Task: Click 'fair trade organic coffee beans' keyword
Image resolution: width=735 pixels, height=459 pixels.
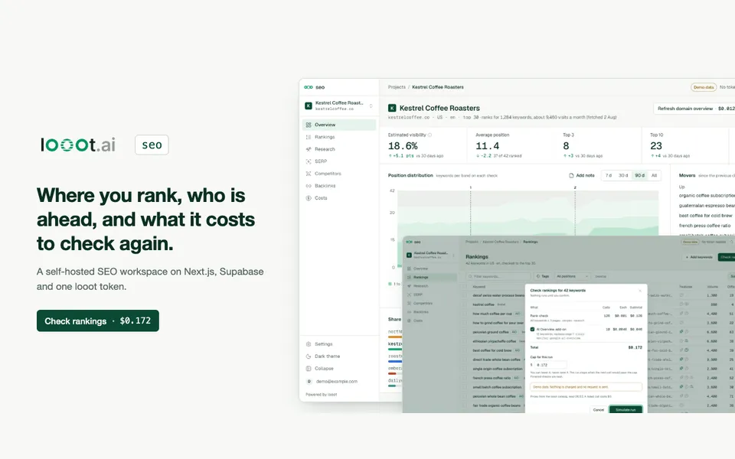Action: [x=496, y=405]
